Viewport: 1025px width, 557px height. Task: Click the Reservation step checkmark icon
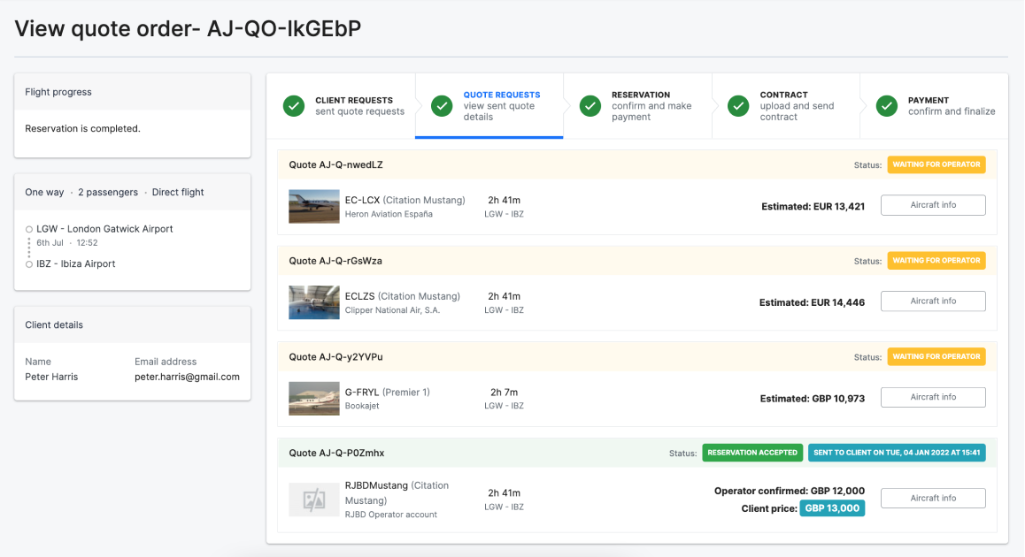pos(590,106)
